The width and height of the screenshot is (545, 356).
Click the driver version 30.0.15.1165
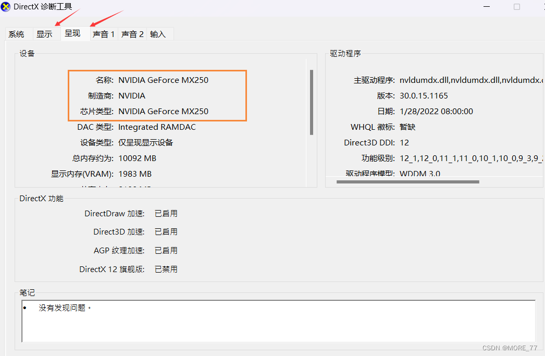coord(424,95)
